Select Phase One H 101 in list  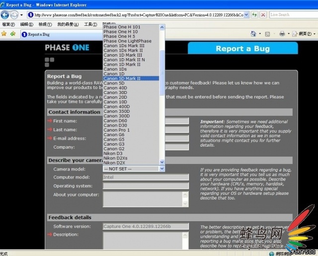click(131, 27)
